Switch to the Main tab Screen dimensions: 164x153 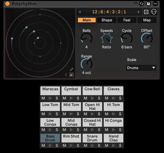point(87,20)
